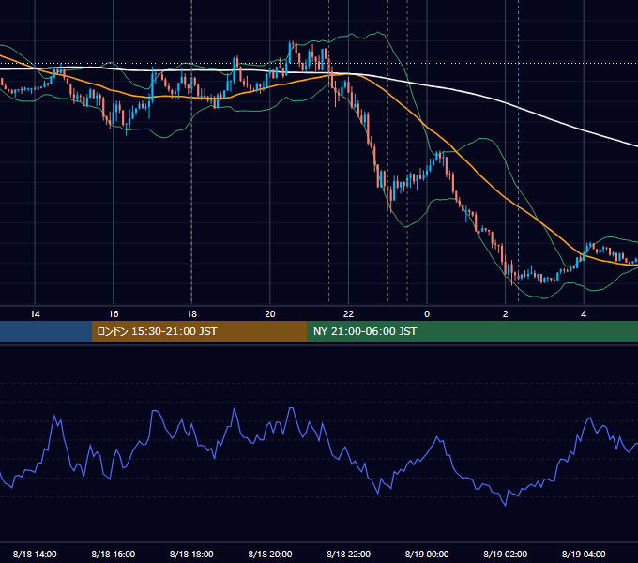Click the 8/19 00:00 time label
638x563 pixels.
(427, 554)
